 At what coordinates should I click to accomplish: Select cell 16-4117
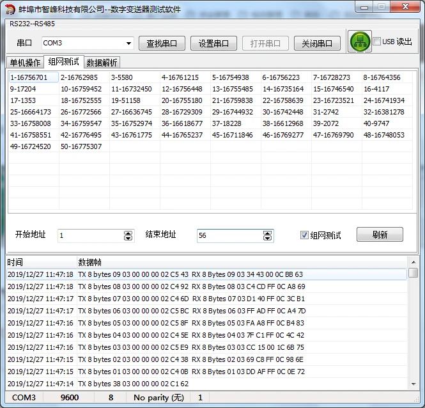(387, 89)
